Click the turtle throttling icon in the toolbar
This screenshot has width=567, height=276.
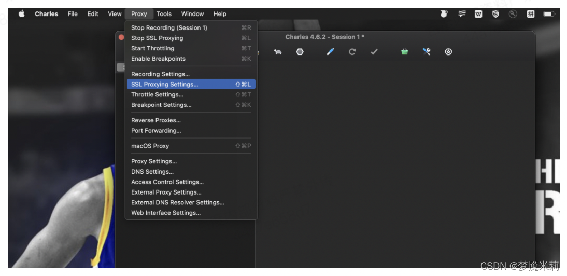278,52
